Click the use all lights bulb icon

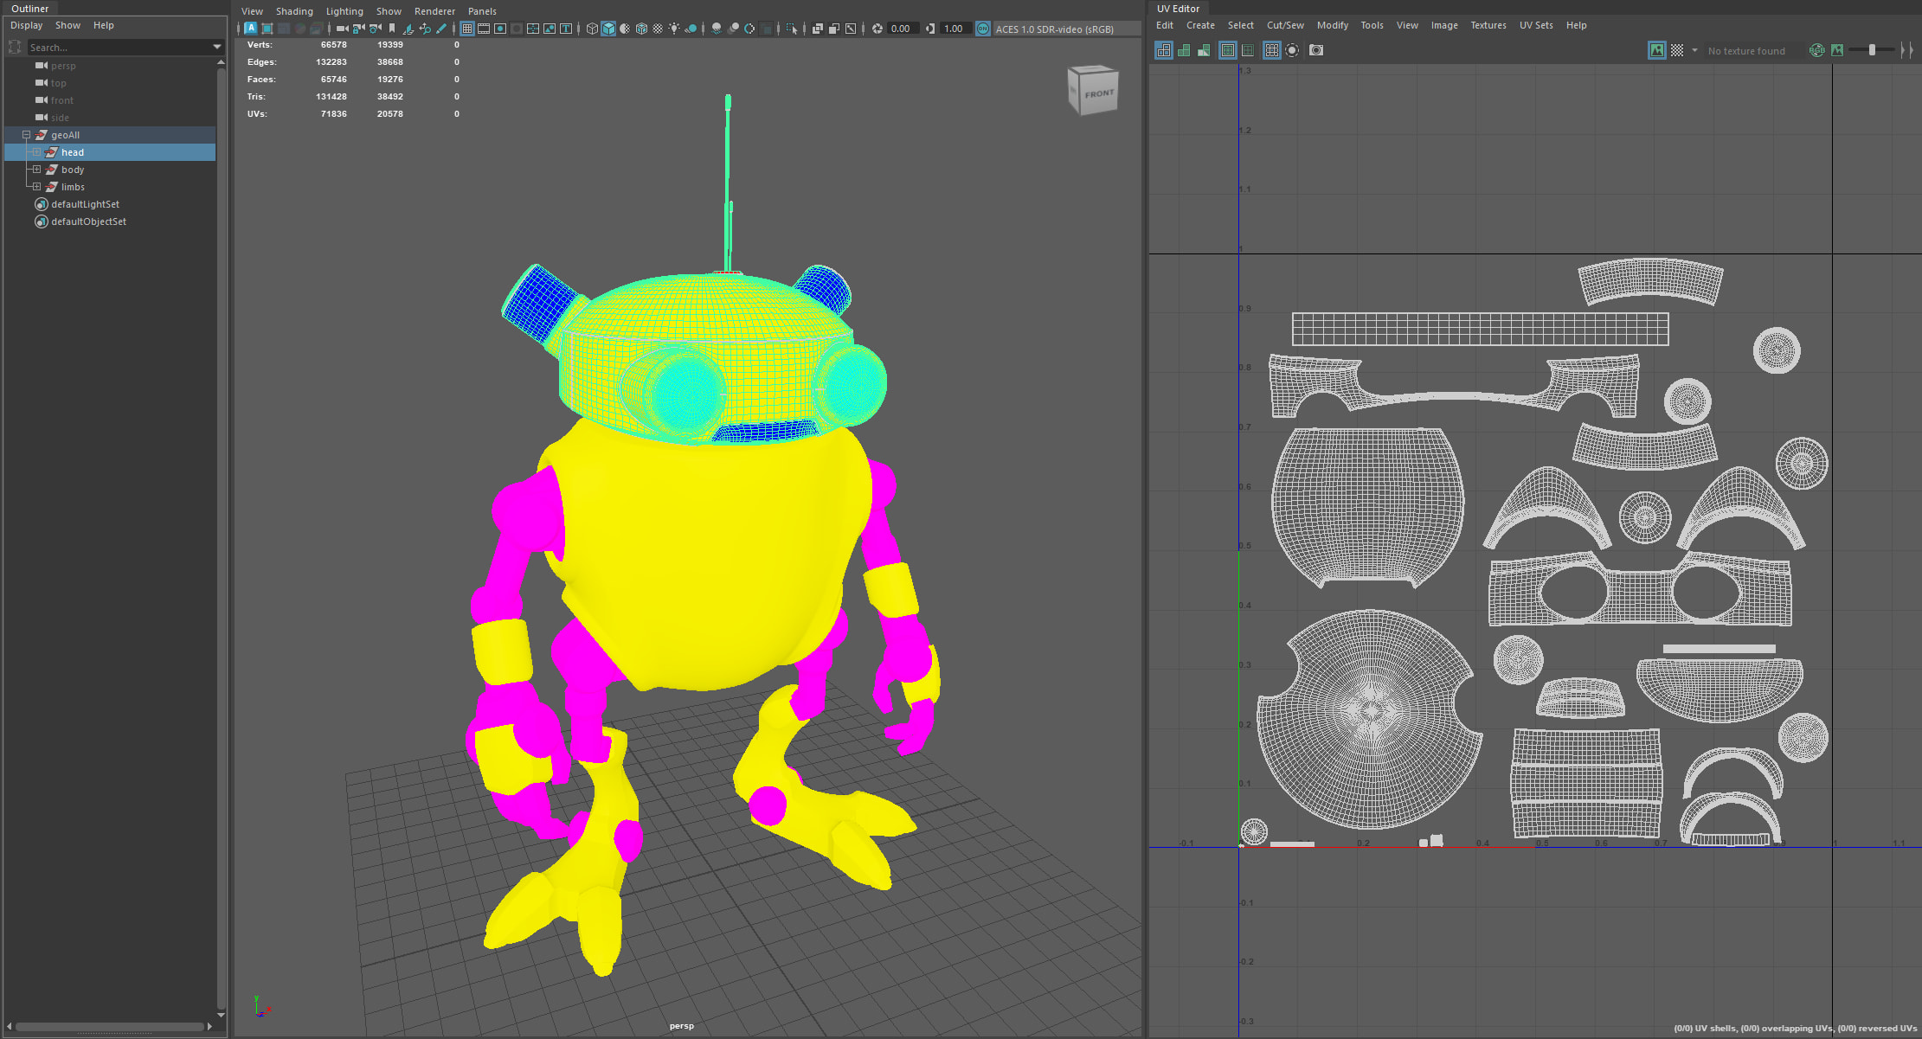(x=674, y=29)
